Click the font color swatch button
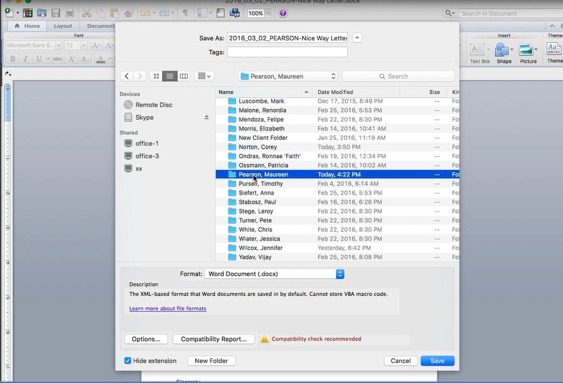 (101, 59)
